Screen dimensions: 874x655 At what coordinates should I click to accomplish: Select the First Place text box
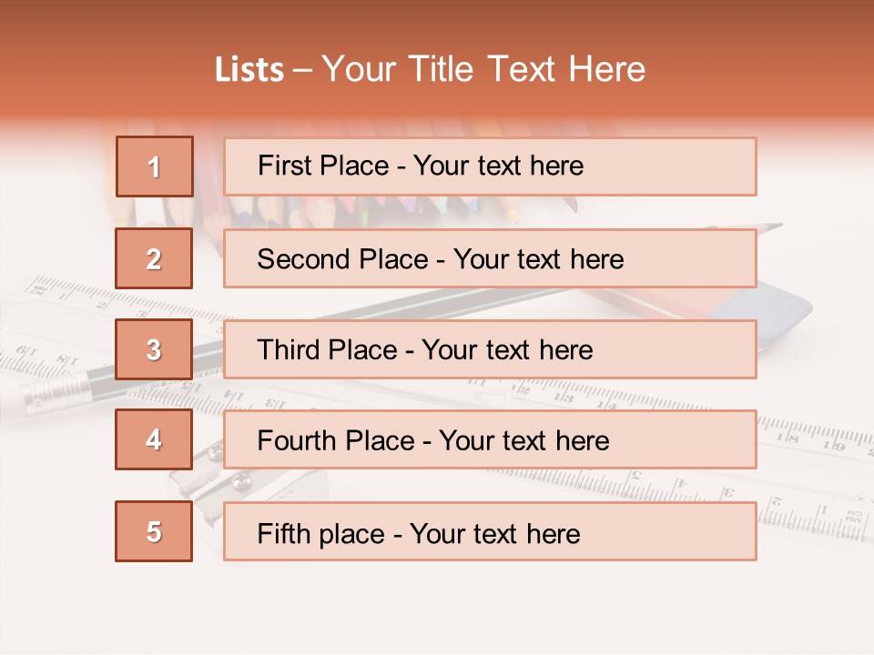490,166
